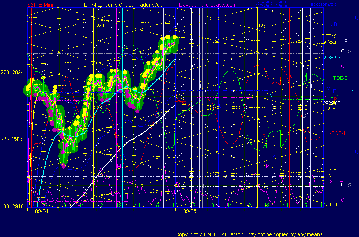The height and width of the screenshot is (237, 359).
Task: Click the 'spcctom.txt' file name label
Action: click(323, 4)
